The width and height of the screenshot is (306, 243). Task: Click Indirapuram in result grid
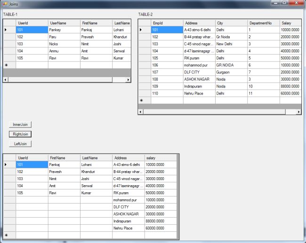[129, 221]
